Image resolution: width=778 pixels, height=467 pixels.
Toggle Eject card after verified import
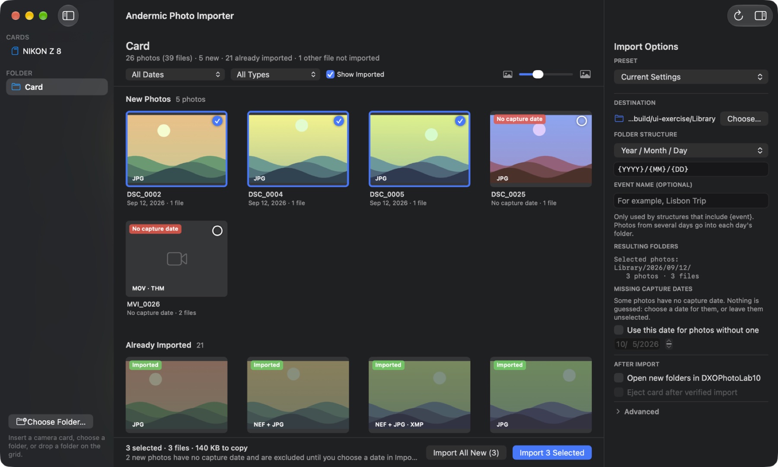(x=619, y=392)
